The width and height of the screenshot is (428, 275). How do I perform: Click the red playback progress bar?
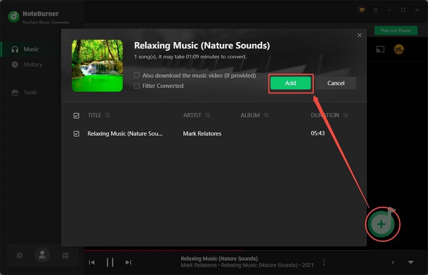coord(163,250)
